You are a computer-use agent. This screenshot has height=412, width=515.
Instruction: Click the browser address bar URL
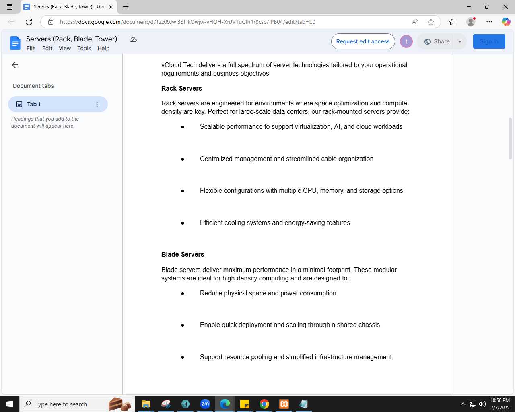[x=187, y=22]
